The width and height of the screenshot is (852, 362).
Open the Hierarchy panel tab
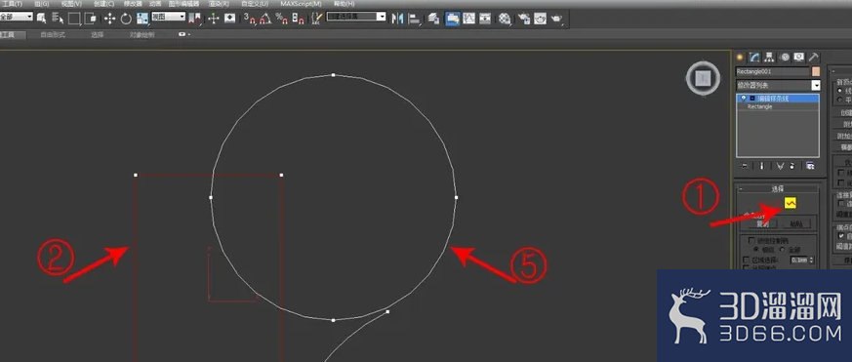(769, 57)
